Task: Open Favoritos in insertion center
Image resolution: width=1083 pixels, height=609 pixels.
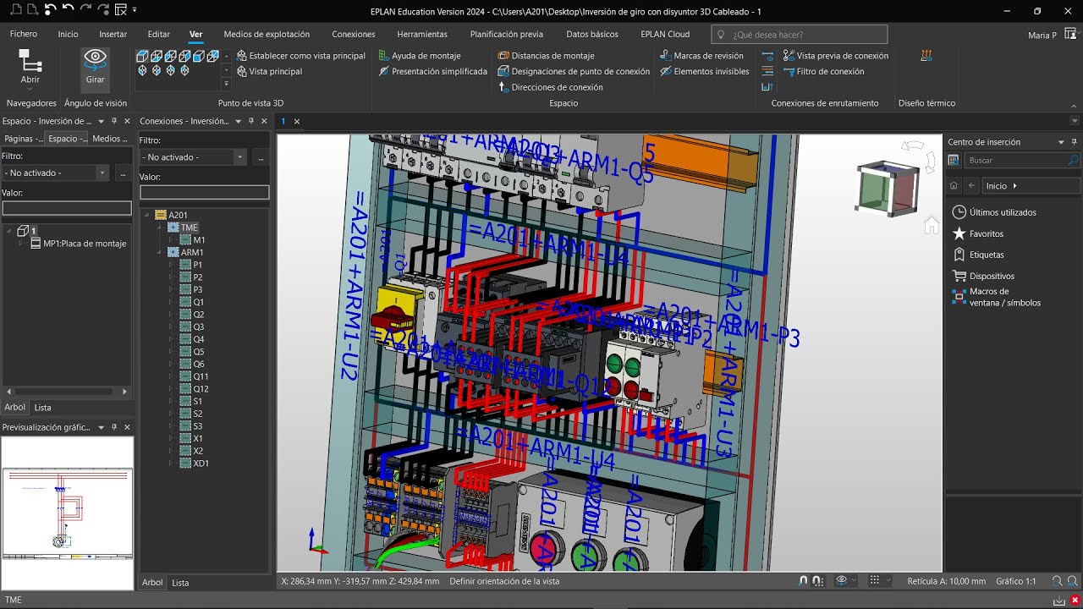Action: (977, 233)
